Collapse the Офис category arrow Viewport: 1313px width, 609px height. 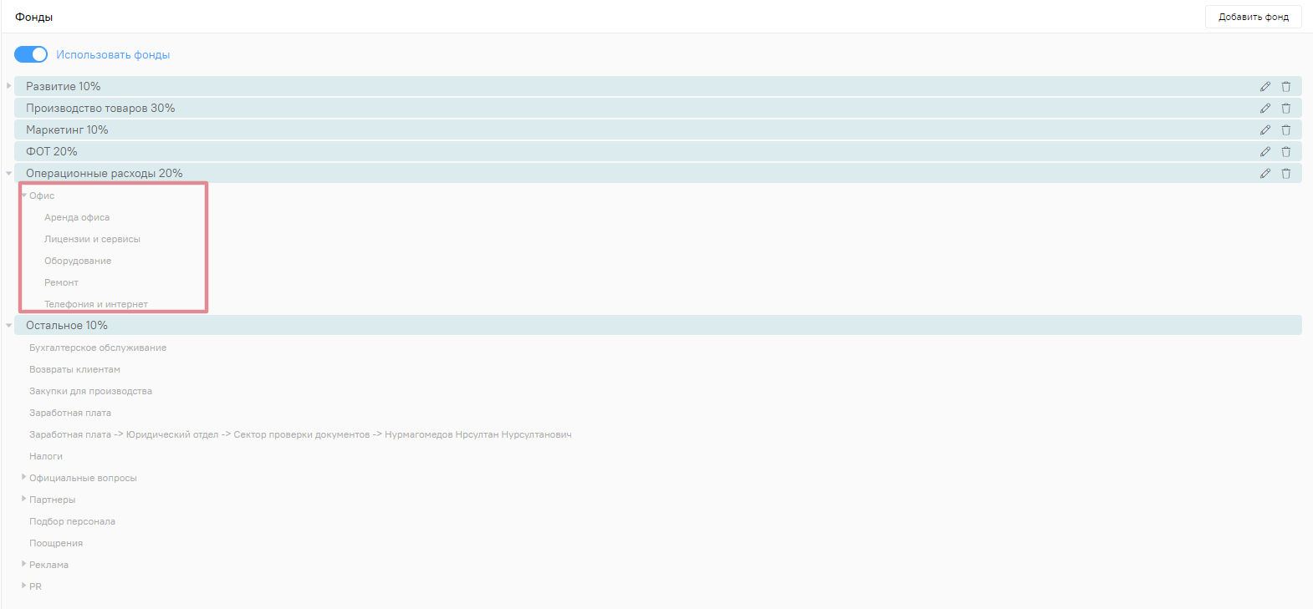[x=24, y=195]
